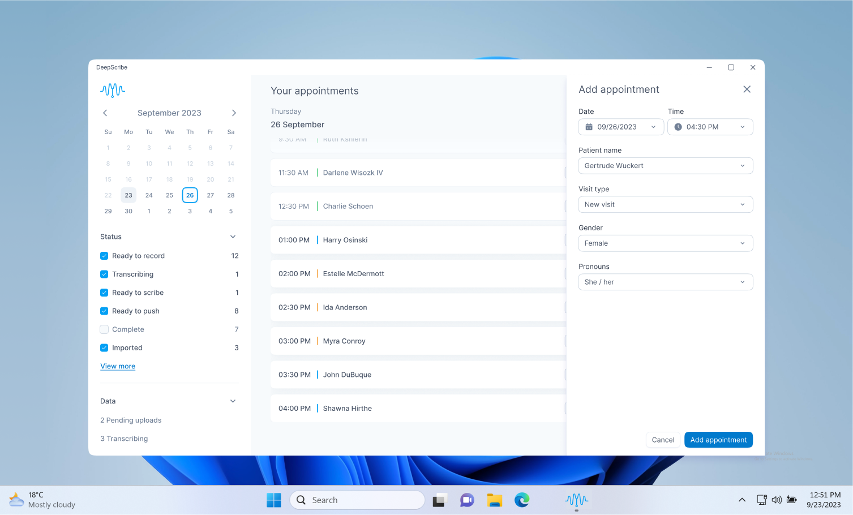Select September 23 in calendar

point(128,195)
